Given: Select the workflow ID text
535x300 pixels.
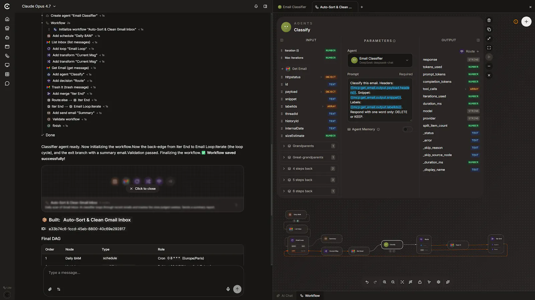Looking at the screenshot, I should pyautogui.click(x=87, y=229).
